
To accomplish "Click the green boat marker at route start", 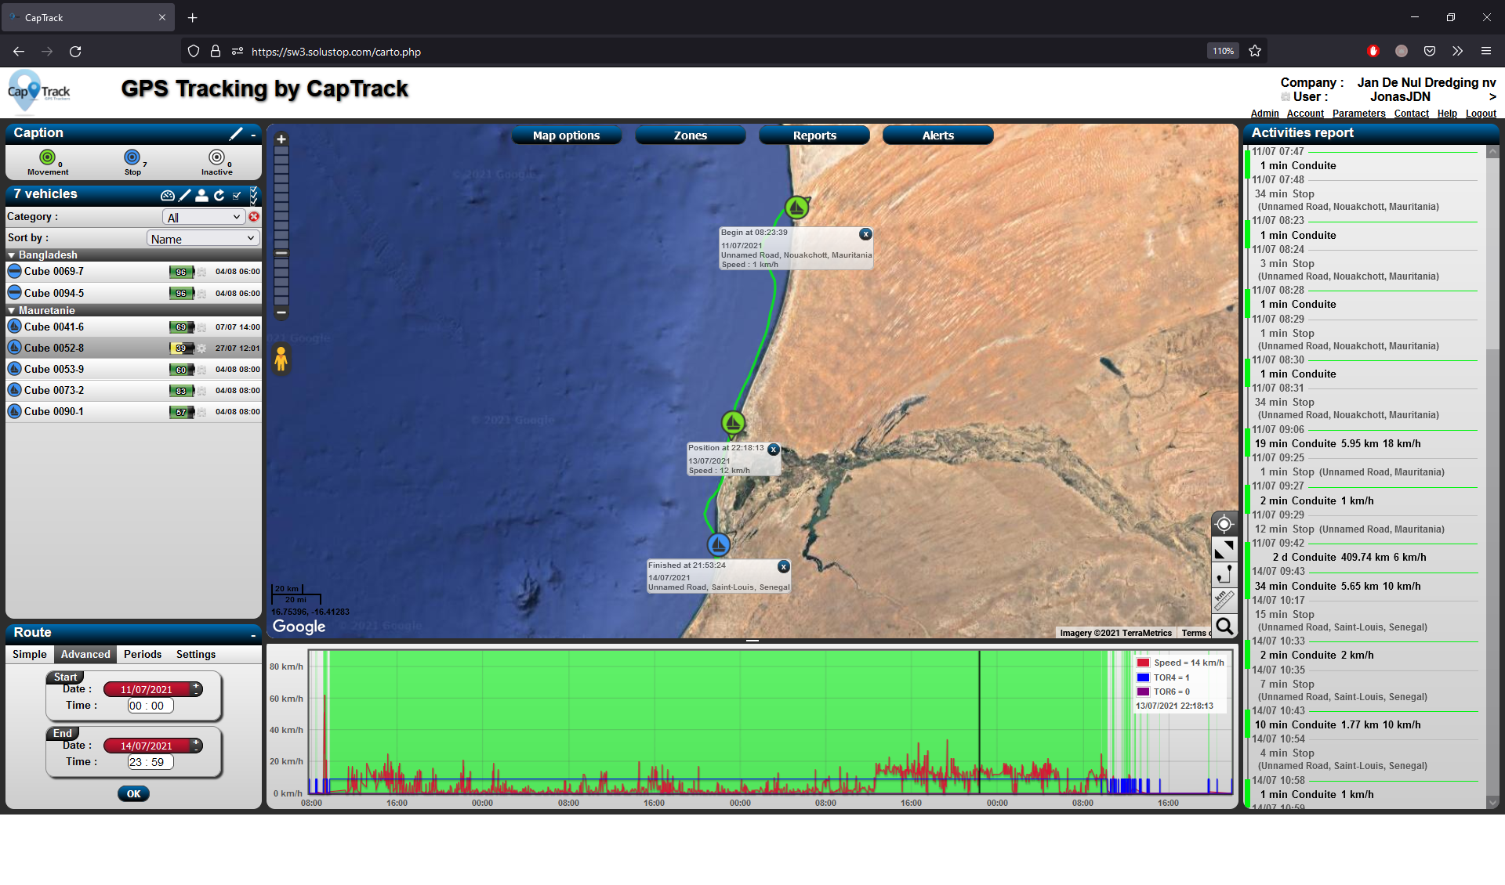I will [796, 207].
